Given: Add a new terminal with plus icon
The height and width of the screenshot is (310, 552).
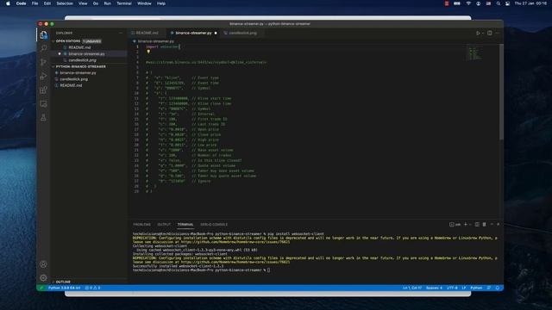Looking at the screenshot, I should pyautogui.click(x=466, y=224).
